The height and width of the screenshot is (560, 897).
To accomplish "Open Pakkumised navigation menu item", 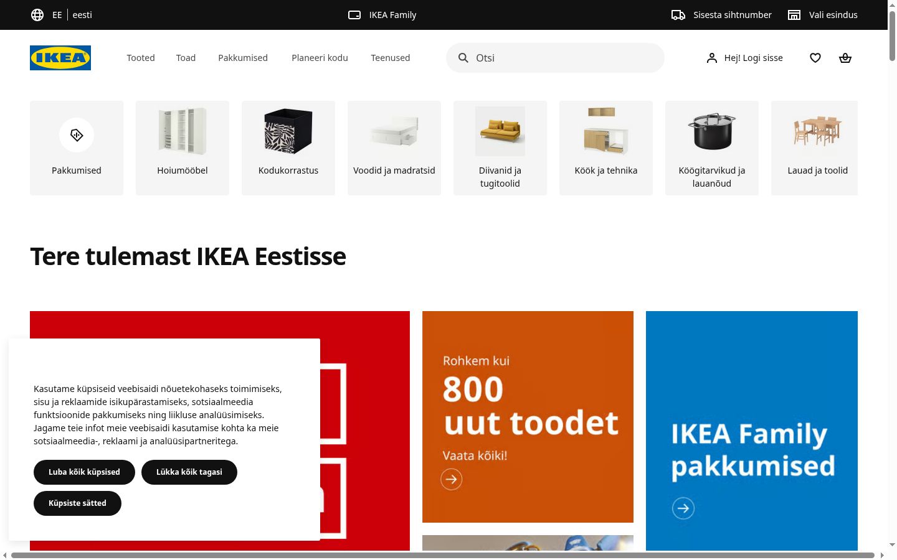I will click(243, 58).
